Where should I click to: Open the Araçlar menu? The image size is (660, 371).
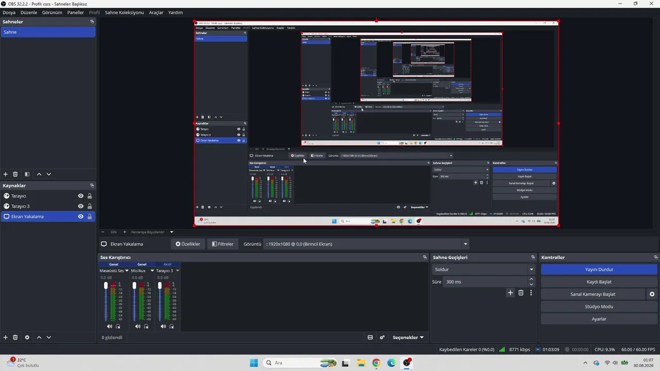156,12
